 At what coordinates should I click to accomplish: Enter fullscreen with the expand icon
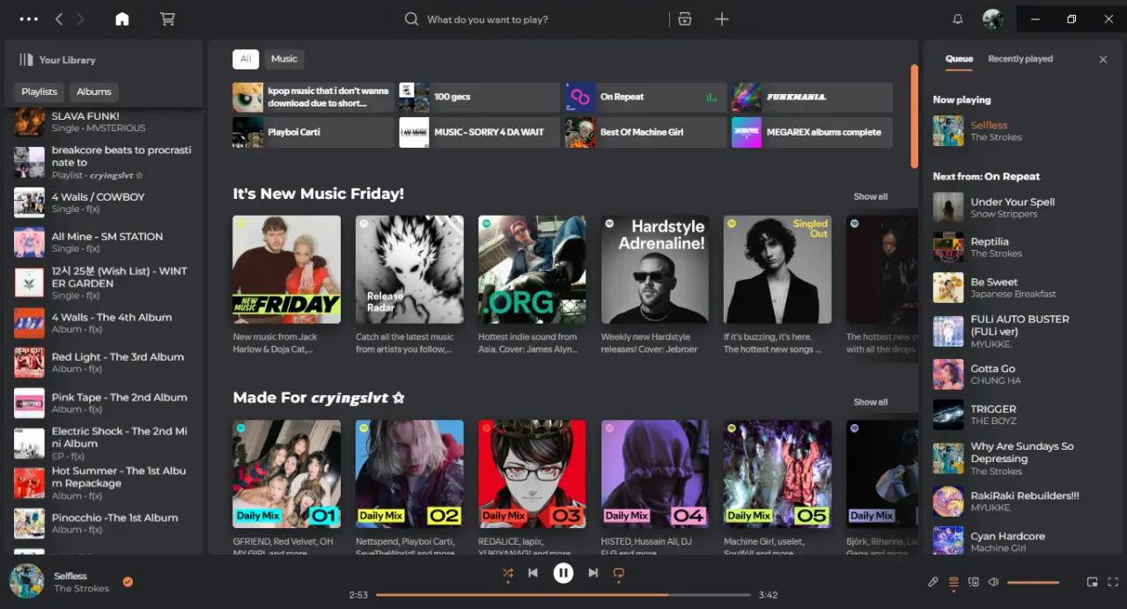tap(1113, 582)
